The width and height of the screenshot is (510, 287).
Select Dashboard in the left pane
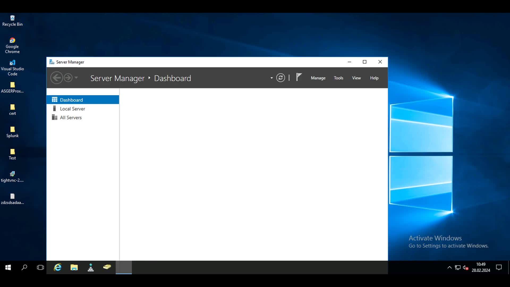coord(71,100)
